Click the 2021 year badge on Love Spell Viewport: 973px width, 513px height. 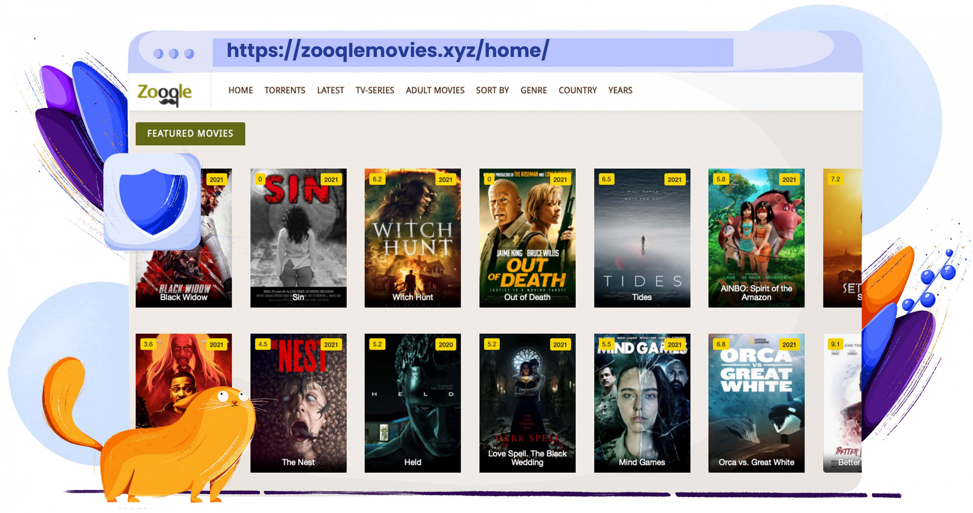pos(560,344)
